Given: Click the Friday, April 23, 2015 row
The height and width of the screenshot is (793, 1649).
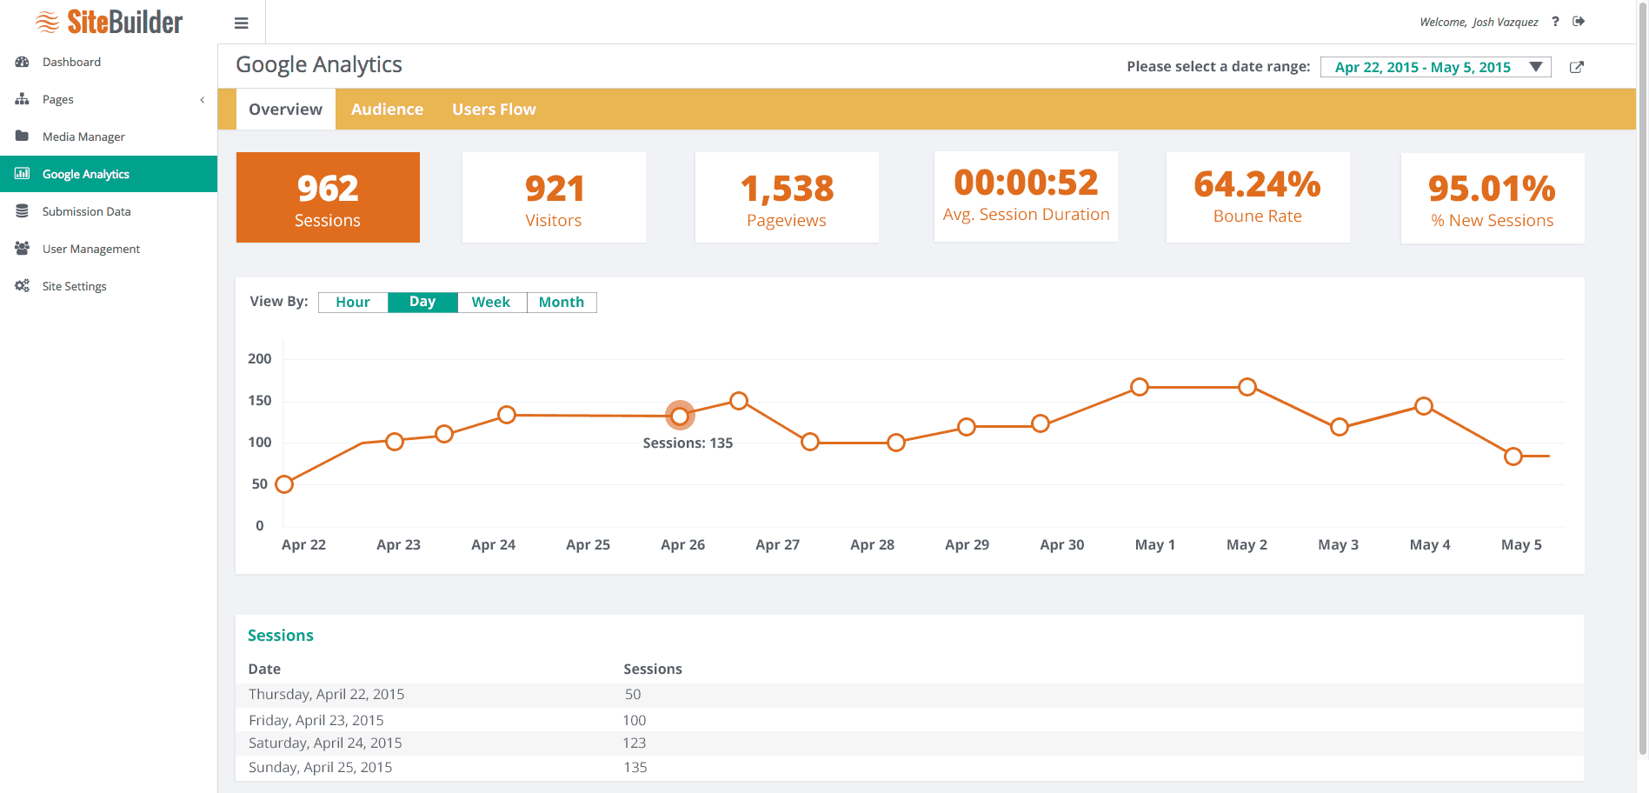Looking at the screenshot, I should [x=909, y=720].
